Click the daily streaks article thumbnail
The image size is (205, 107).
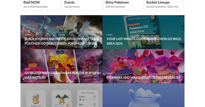coord(61,95)
